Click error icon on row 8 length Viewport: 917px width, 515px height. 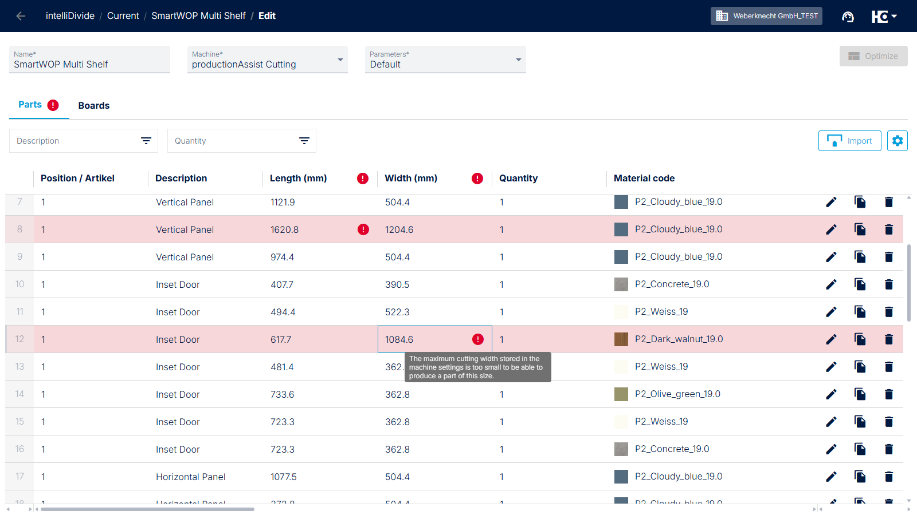(363, 229)
